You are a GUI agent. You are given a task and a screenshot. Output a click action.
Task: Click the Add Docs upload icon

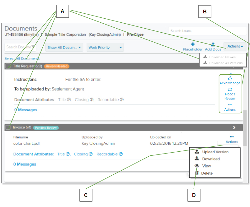pos(213,44)
